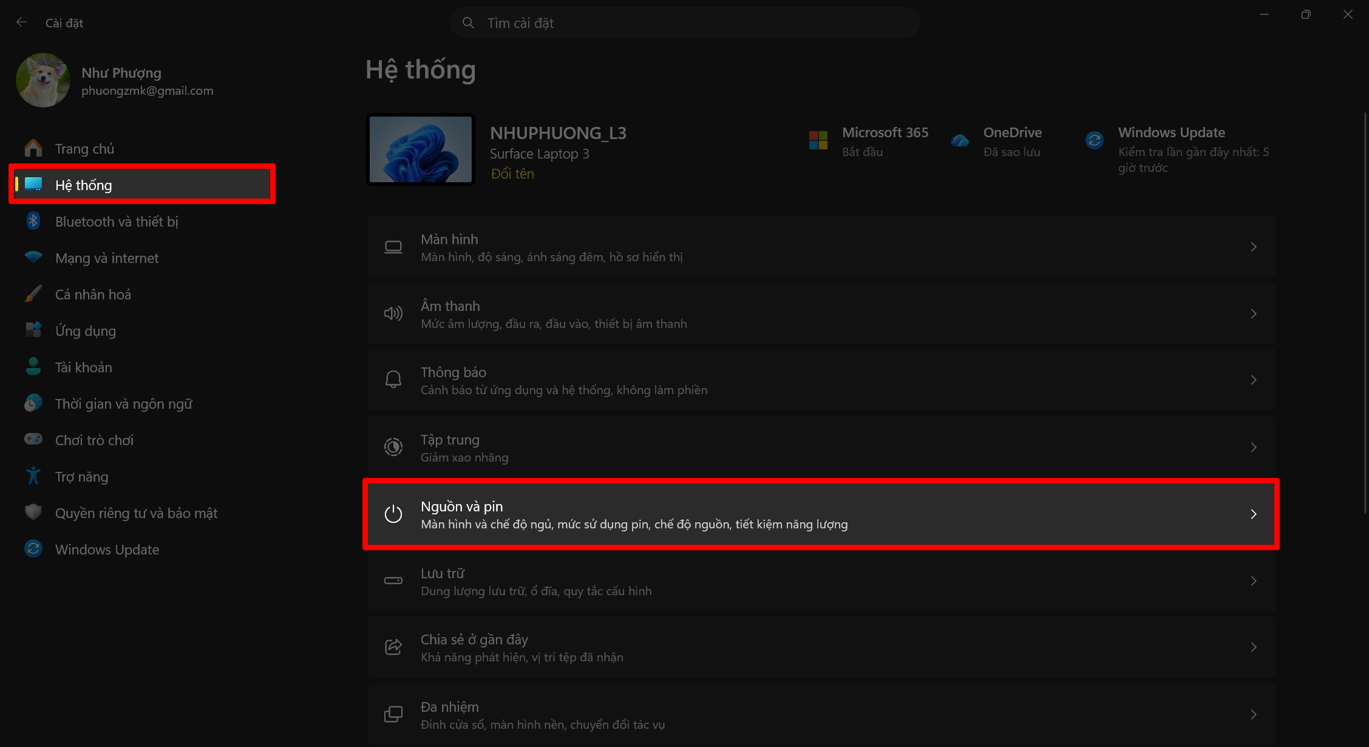Open Nguồn và pin via its chevron
The height and width of the screenshot is (747, 1369).
click(x=1254, y=514)
